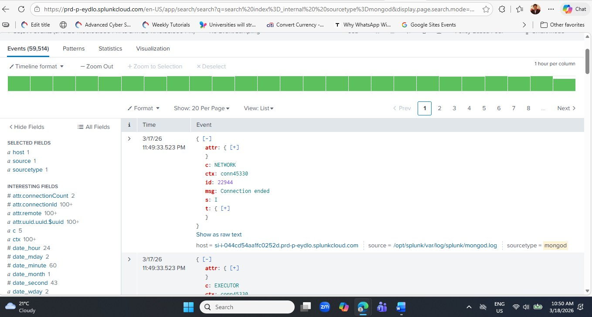Open the All Fields dialog
The width and height of the screenshot is (592, 317).
[94, 127]
